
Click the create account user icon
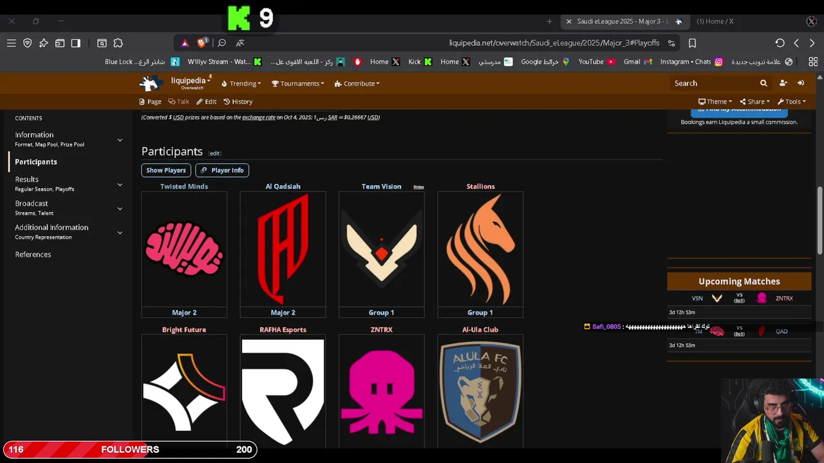coord(783,83)
